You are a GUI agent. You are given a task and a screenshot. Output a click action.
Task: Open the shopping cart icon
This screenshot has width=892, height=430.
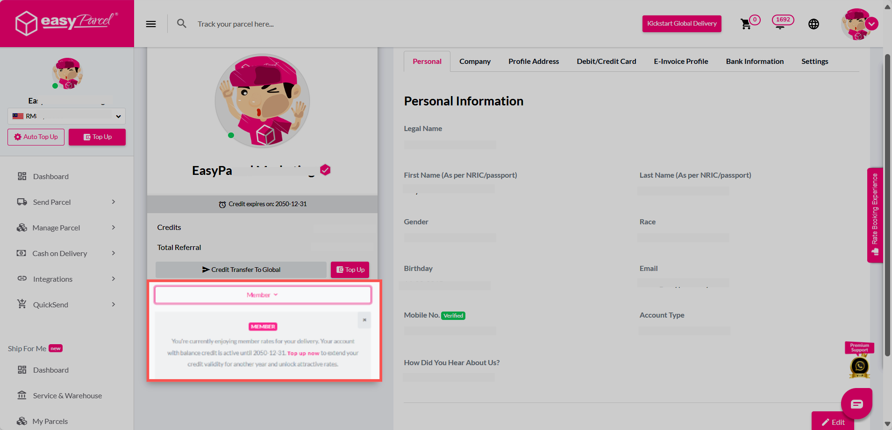[x=746, y=24]
